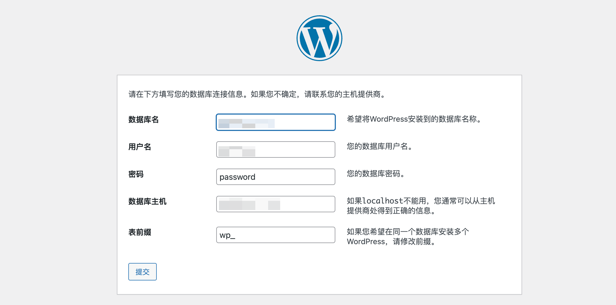Click the intro text 请在下方填写您的数据库连接信息
This screenshot has width=616, height=305.
(x=186, y=94)
